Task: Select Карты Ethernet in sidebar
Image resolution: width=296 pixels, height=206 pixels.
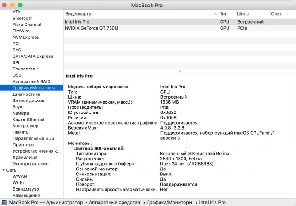Action: [x=29, y=119]
